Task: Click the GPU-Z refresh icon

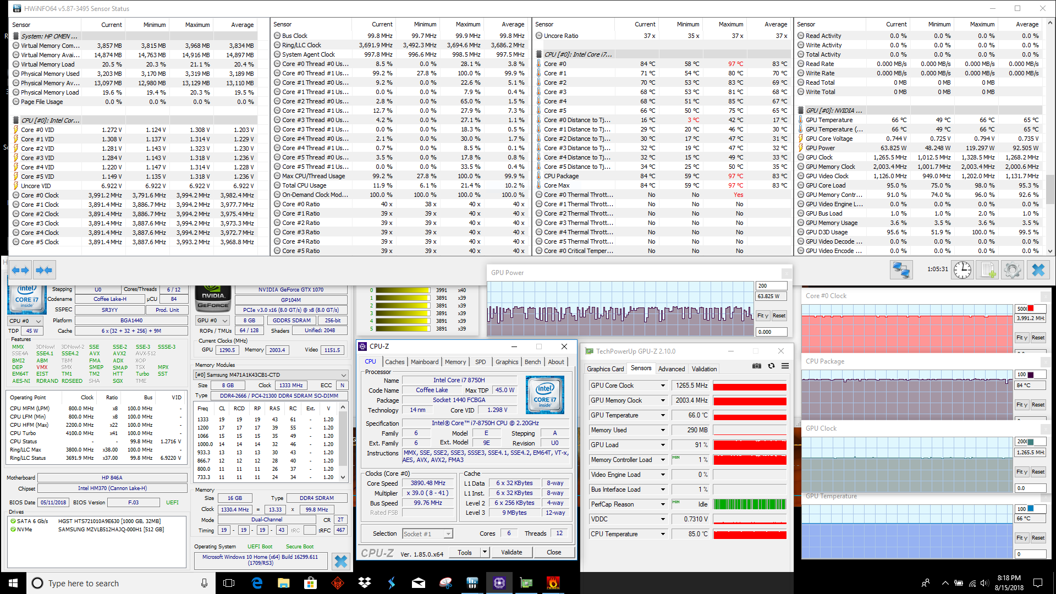Action: (771, 366)
